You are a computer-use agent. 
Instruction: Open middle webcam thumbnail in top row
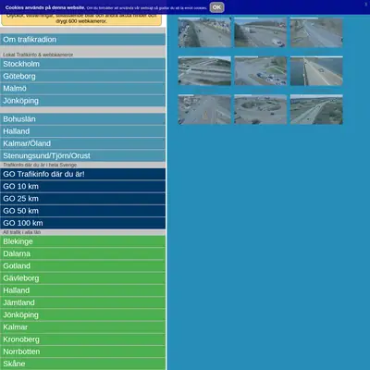(261, 32)
